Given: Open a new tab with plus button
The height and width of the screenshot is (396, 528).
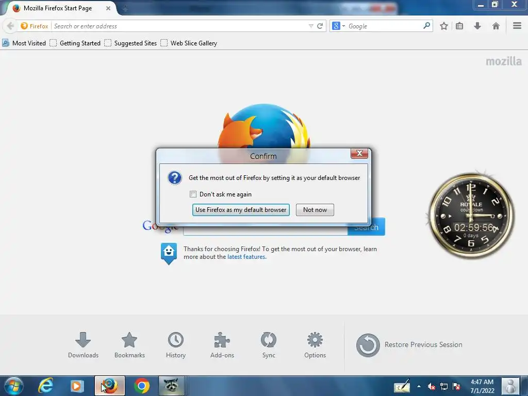Looking at the screenshot, I should click(x=125, y=8).
